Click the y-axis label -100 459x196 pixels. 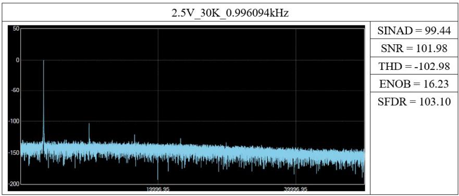14,121
